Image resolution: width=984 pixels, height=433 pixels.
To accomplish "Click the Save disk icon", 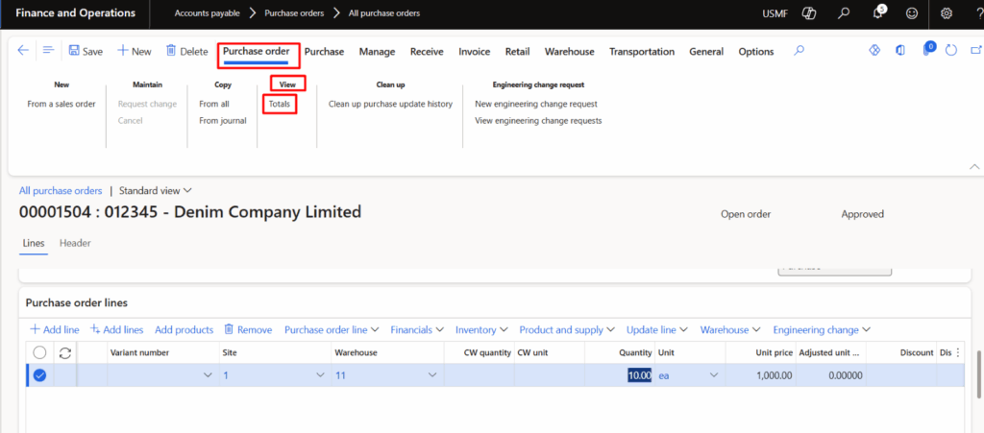I will (x=74, y=51).
